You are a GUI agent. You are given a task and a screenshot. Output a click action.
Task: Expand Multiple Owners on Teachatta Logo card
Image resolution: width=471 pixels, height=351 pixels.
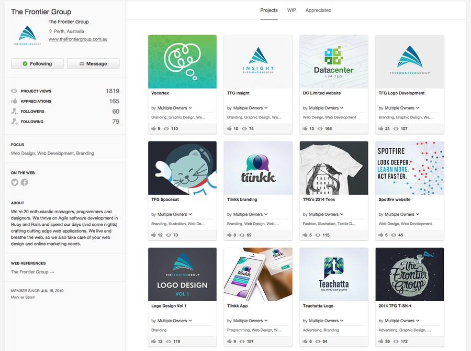[x=326, y=321]
